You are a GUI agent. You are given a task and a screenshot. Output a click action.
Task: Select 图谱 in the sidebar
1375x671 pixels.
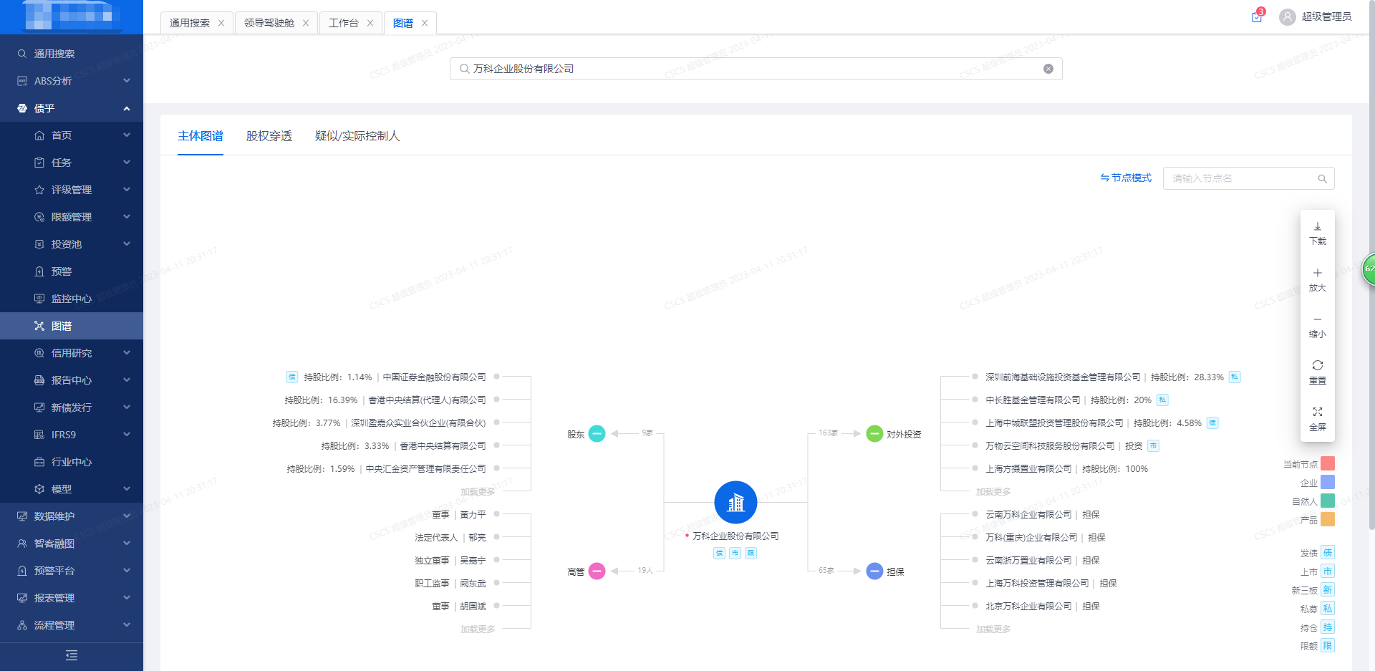(72, 326)
